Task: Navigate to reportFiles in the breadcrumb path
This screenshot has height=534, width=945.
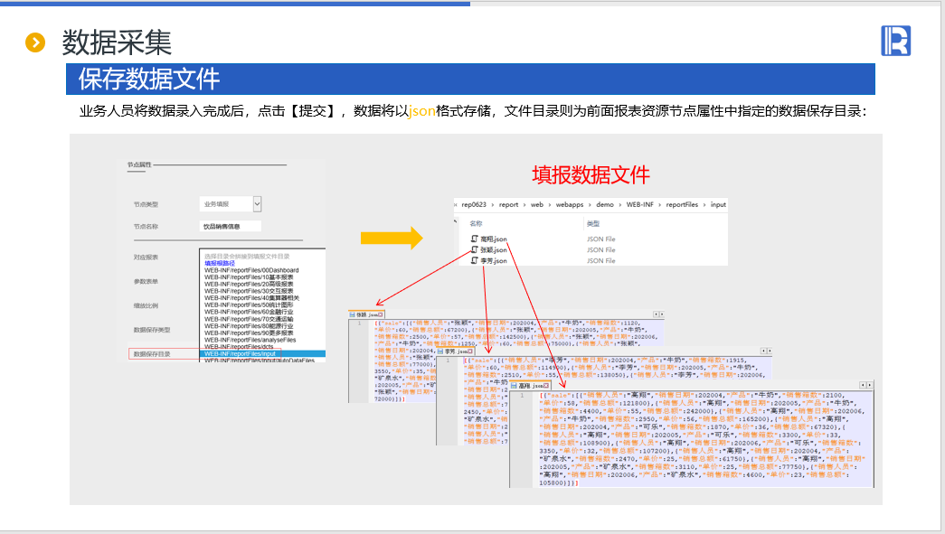Action: (683, 205)
